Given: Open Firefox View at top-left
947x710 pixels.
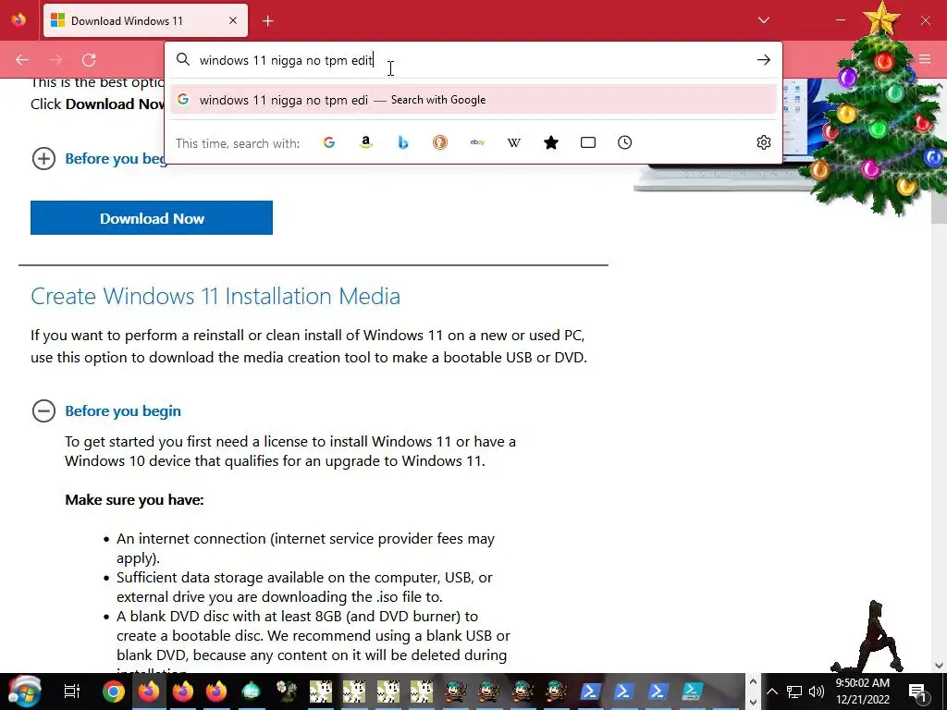Looking at the screenshot, I should point(18,20).
